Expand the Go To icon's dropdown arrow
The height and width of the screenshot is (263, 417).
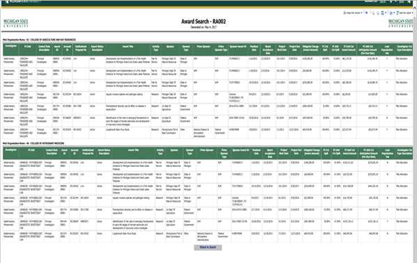(386, 13)
